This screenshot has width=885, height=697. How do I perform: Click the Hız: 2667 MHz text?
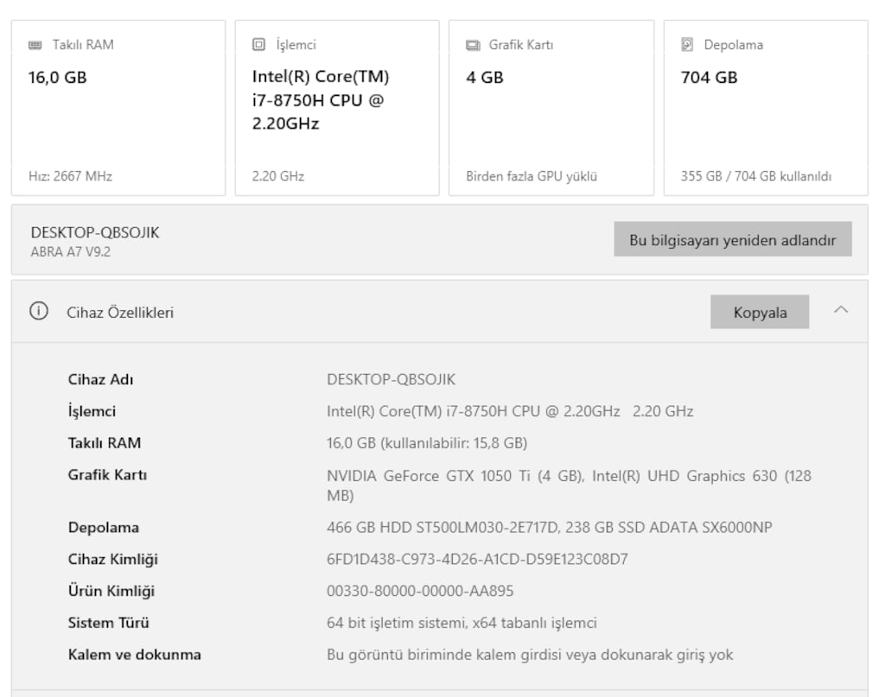71,176
